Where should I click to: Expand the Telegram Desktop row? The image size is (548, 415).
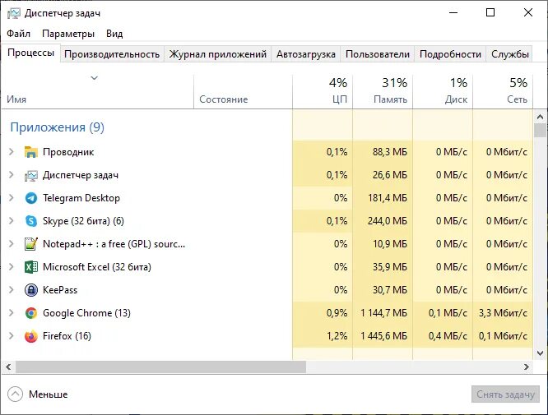12,198
